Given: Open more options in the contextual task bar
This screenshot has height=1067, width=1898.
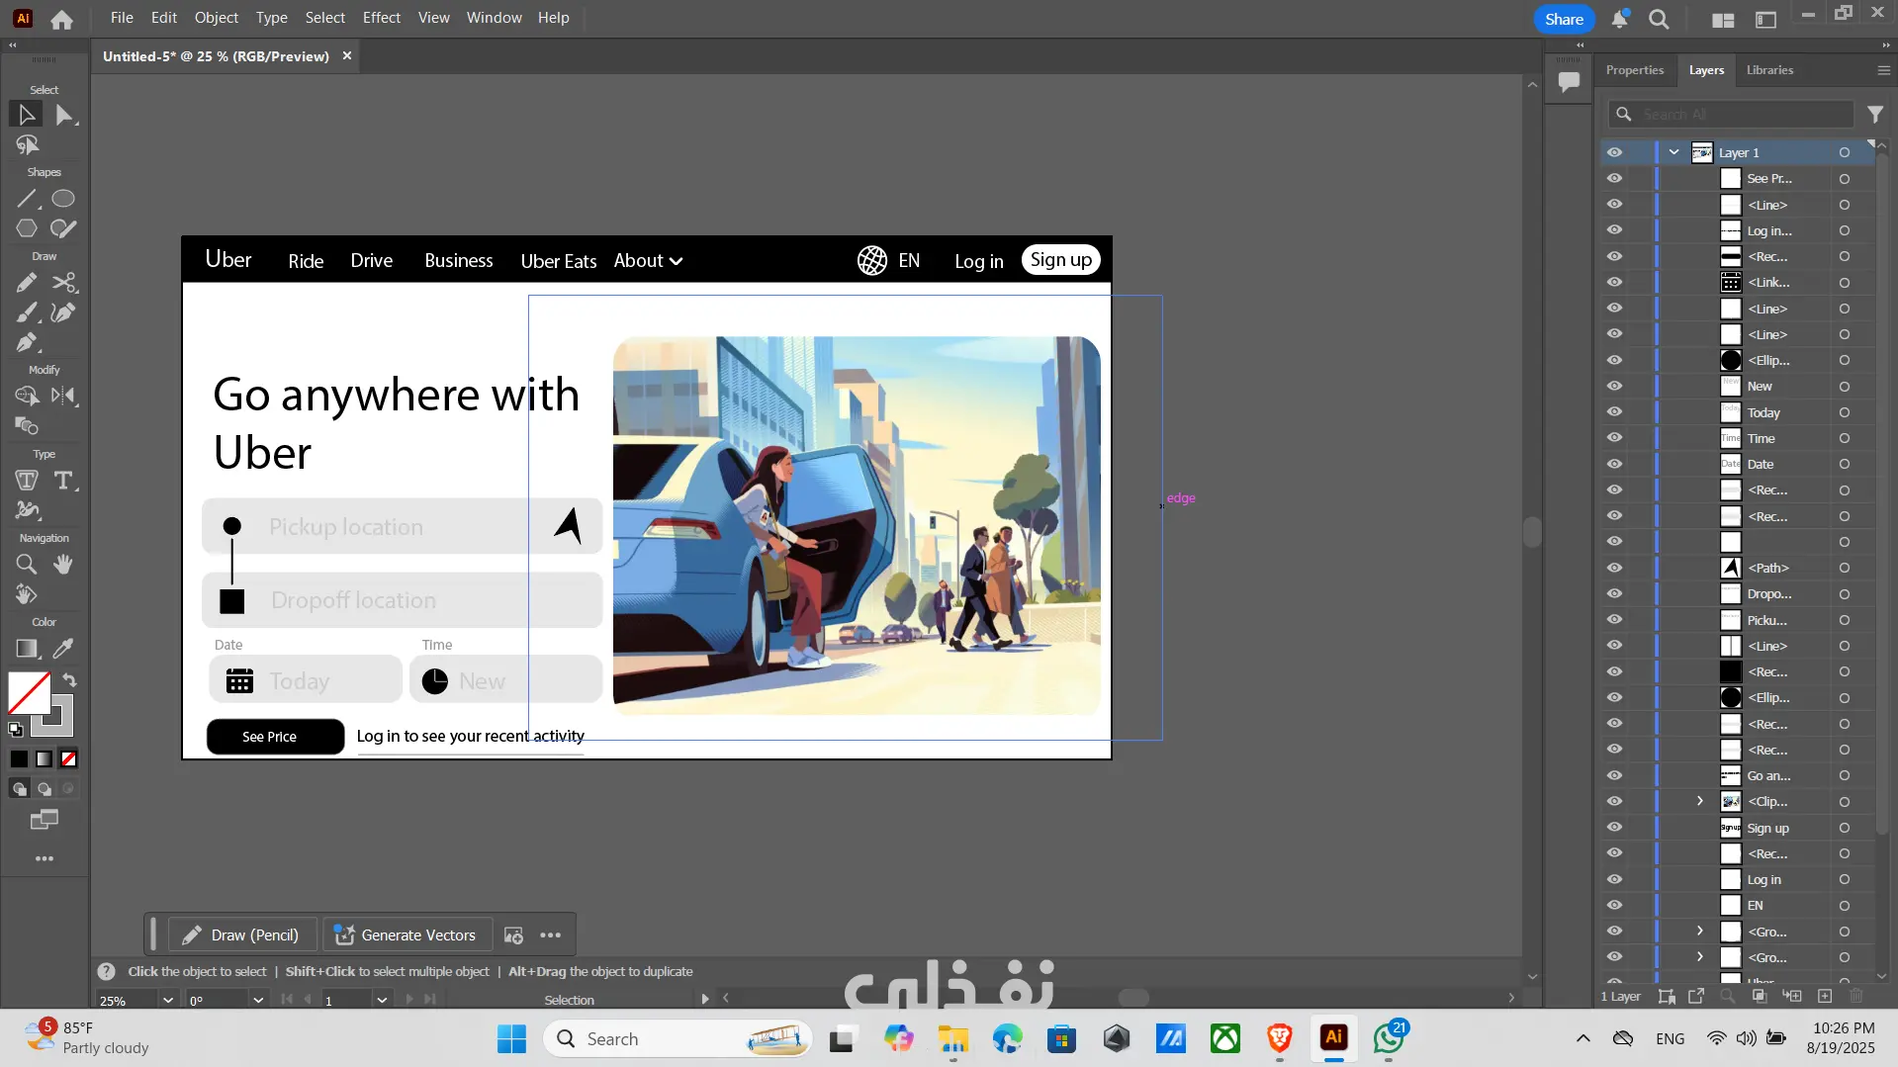Looking at the screenshot, I should (x=551, y=934).
